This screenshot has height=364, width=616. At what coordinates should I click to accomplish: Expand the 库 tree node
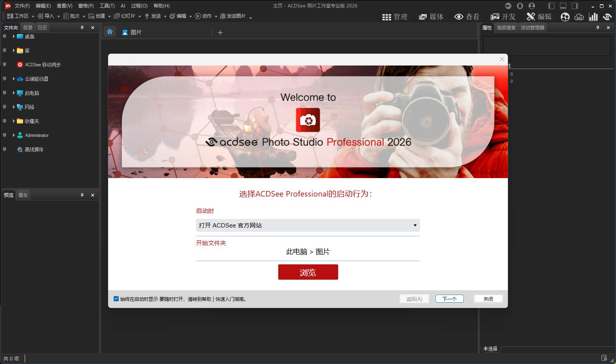[x=14, y=50]
